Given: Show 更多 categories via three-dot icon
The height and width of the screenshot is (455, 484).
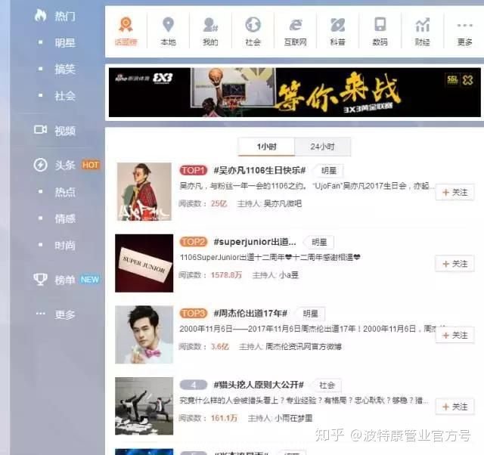Looking at the screenshot, I should point(465,25).
